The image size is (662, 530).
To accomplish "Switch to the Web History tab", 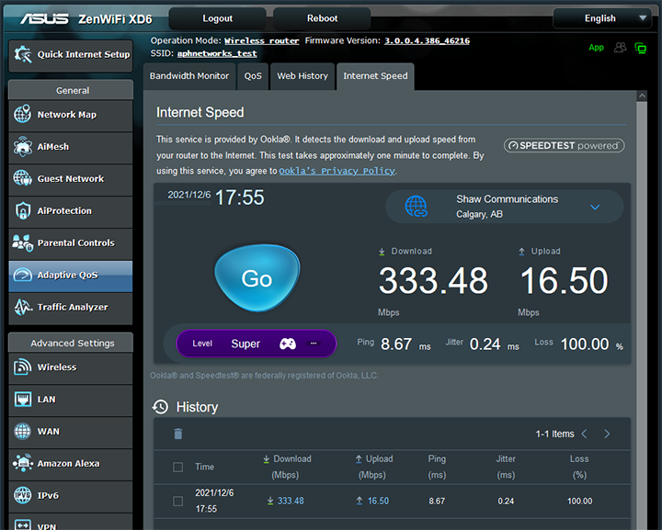I will 302,76.
